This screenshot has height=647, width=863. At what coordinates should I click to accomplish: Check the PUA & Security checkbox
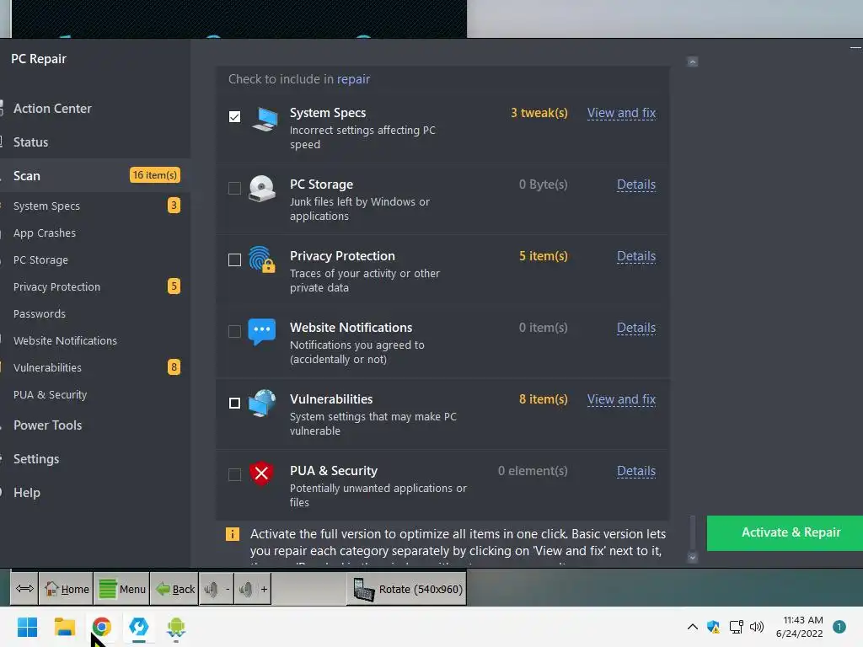[234, 474]
